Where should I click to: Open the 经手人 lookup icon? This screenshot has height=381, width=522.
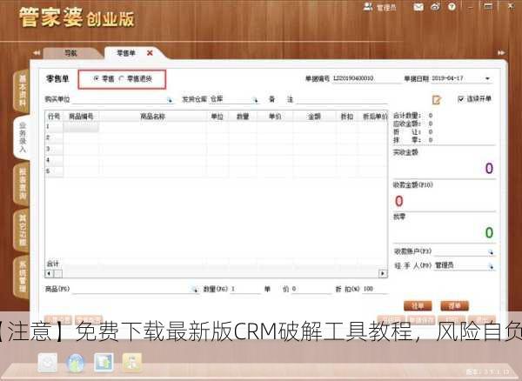tap(491, 266)
